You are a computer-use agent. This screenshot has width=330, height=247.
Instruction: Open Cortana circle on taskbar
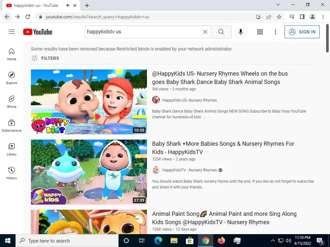click(x=126, y=241)
